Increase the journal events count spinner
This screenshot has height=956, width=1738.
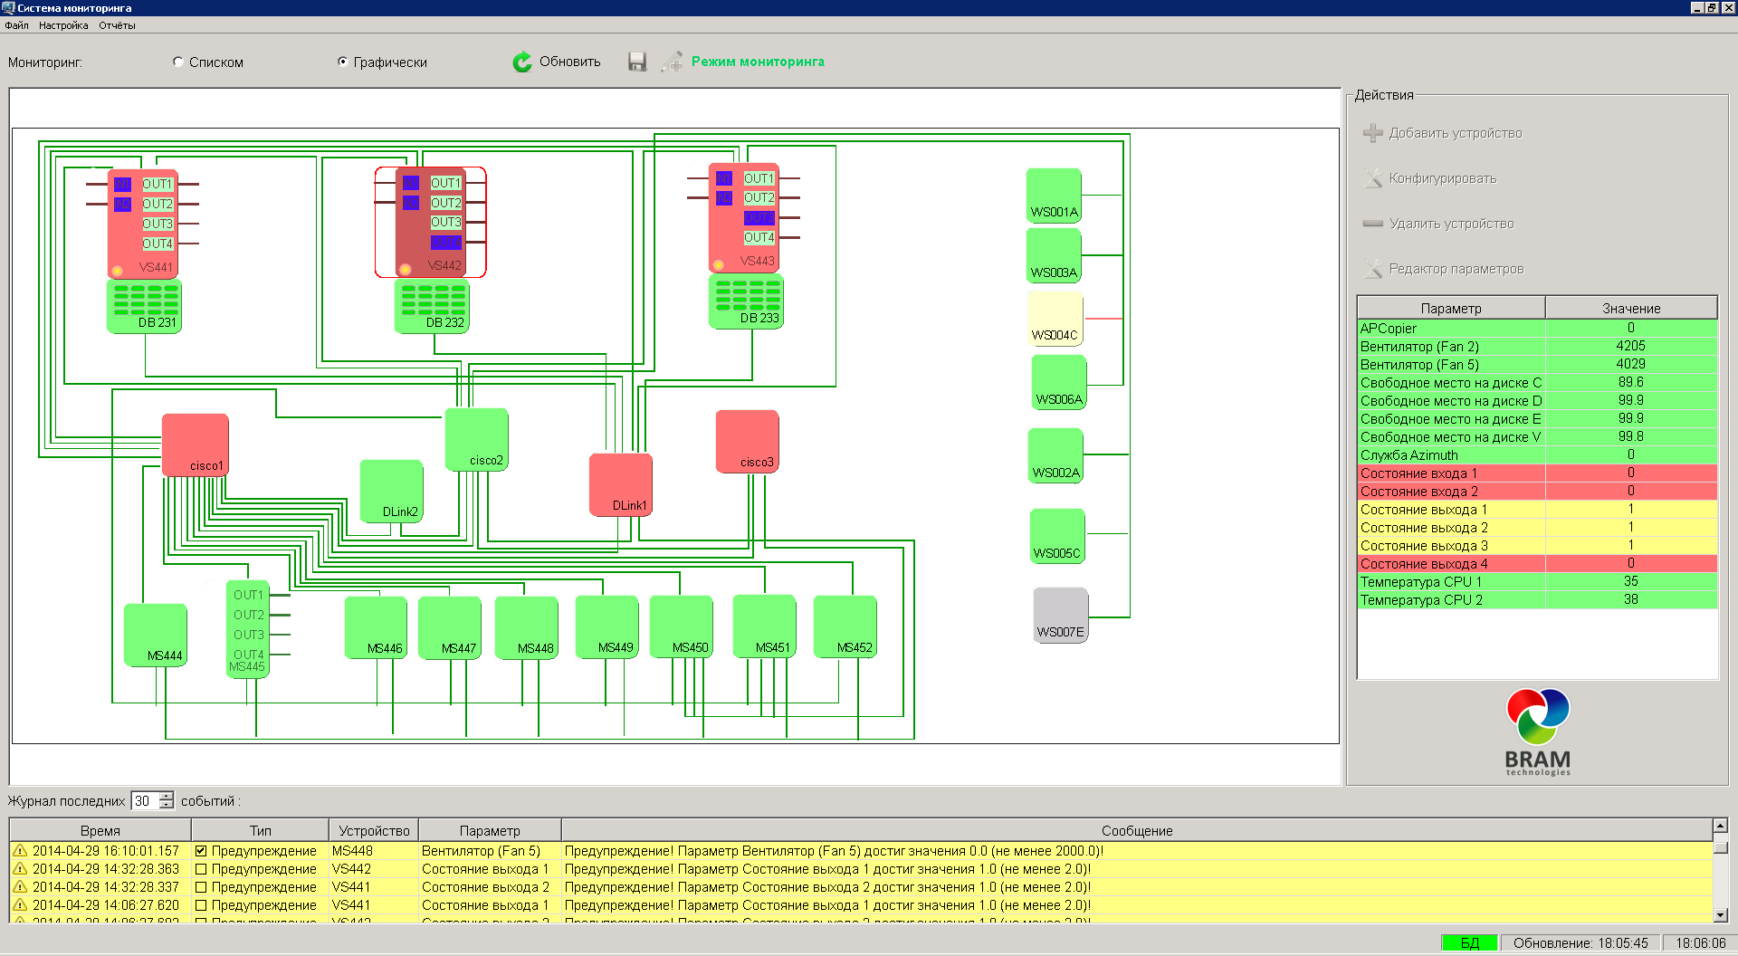167,796
